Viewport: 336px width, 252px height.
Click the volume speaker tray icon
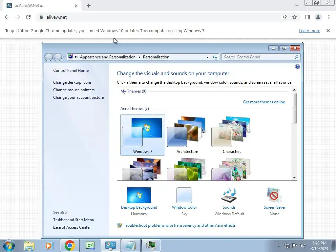coord(303,246)
